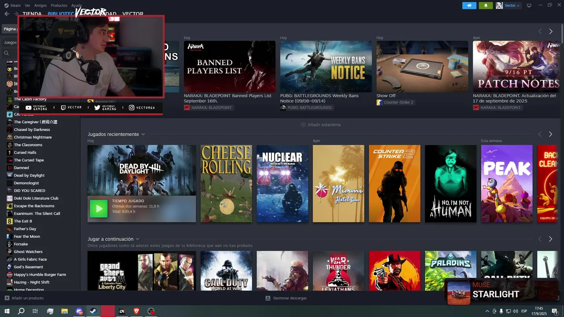
Task: Open Windows taskbar search
Action: pos(21,311)
